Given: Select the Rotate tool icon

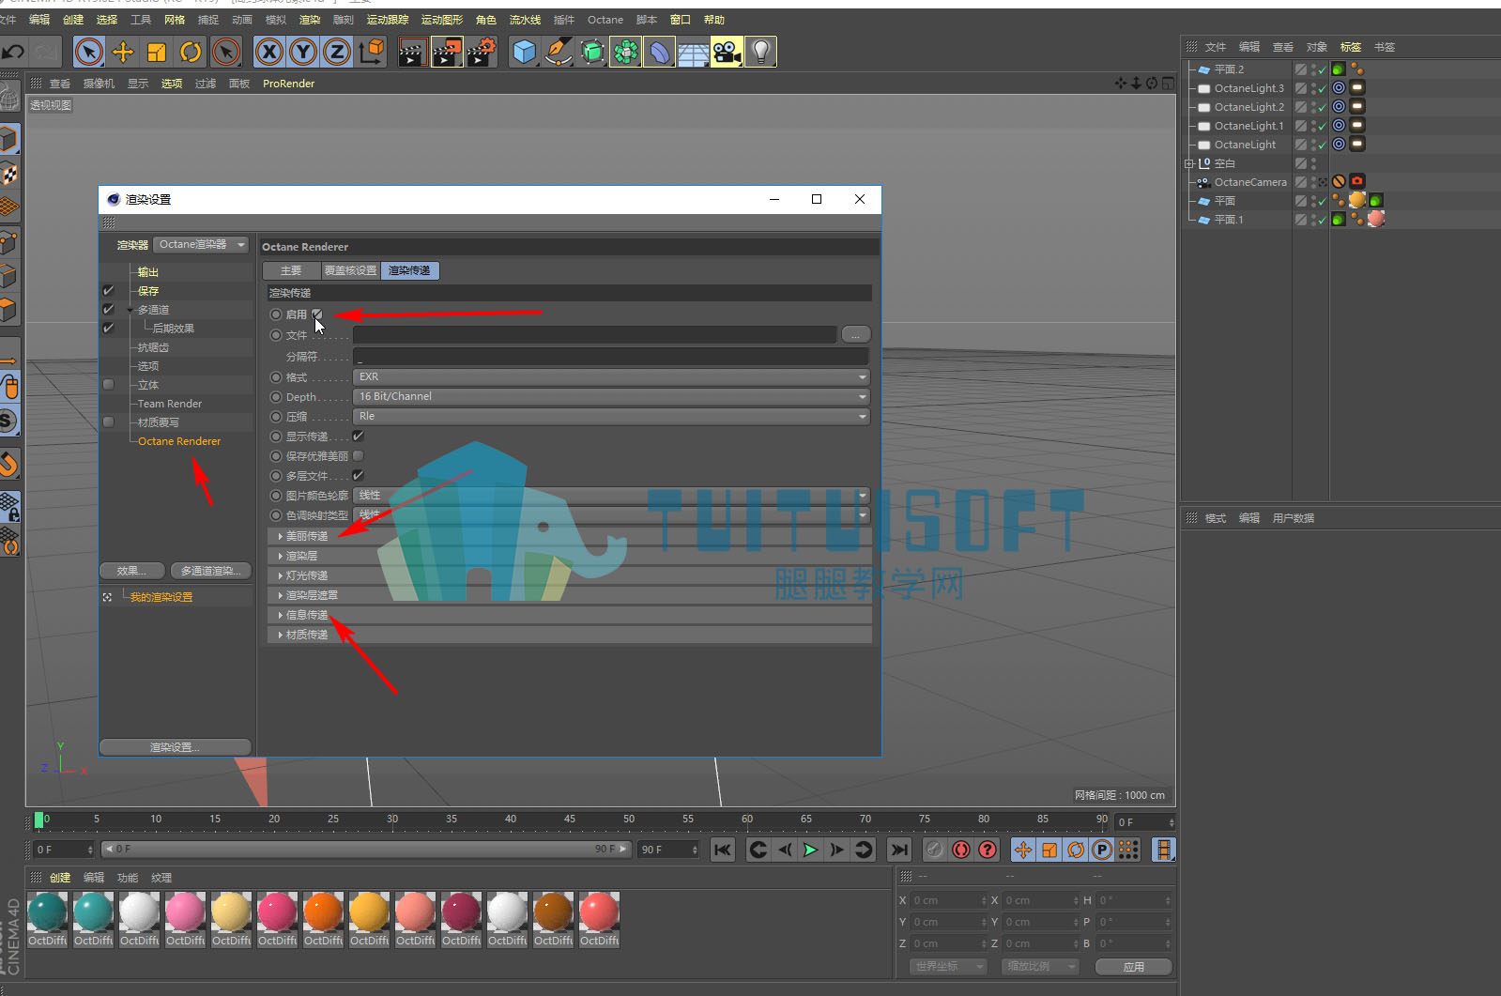Looking at the screenshot, I should [x=191, y=52].
